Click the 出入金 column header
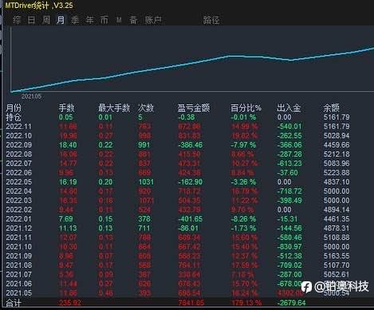 click(289, 108)
